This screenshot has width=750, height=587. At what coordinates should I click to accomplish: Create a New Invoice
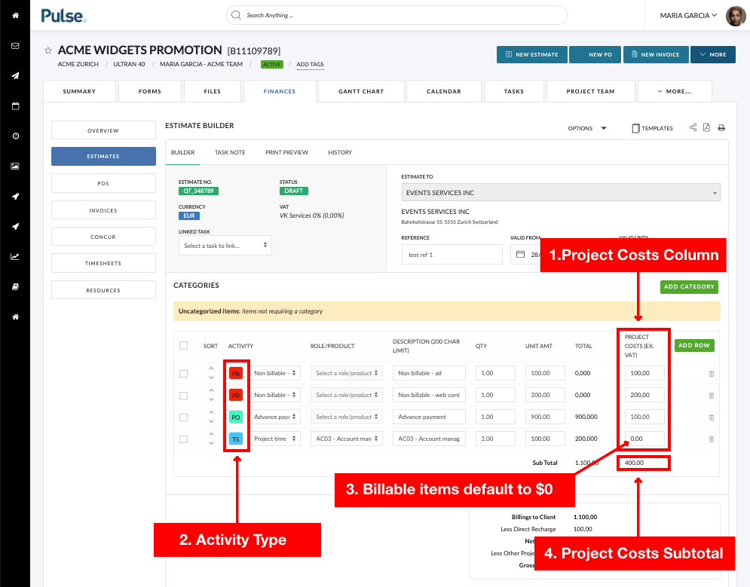pos(656,54)
